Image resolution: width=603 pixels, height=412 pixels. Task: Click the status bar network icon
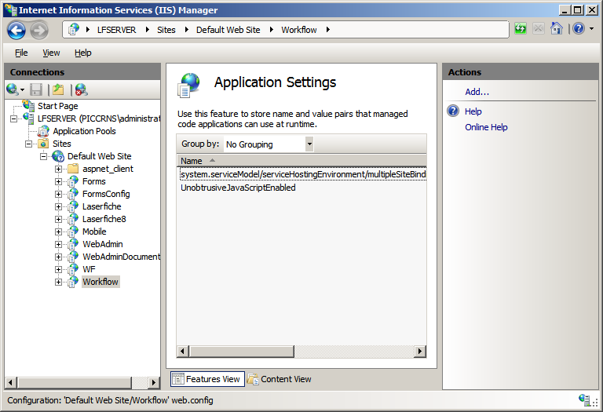pyautogui.click(x=584, y=400)
